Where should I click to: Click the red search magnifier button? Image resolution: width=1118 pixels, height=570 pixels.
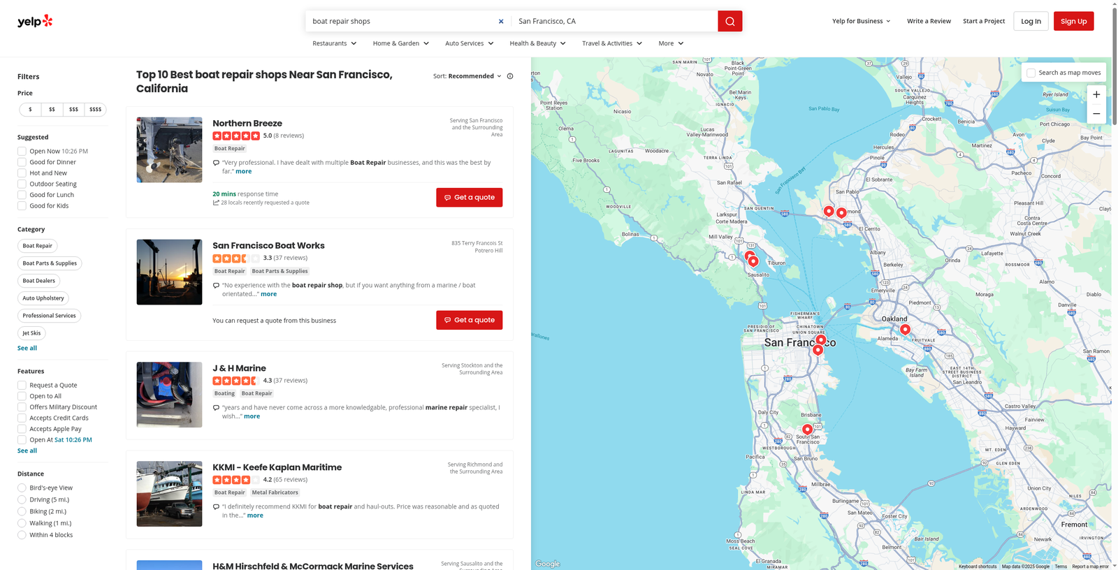coord(729,21)
